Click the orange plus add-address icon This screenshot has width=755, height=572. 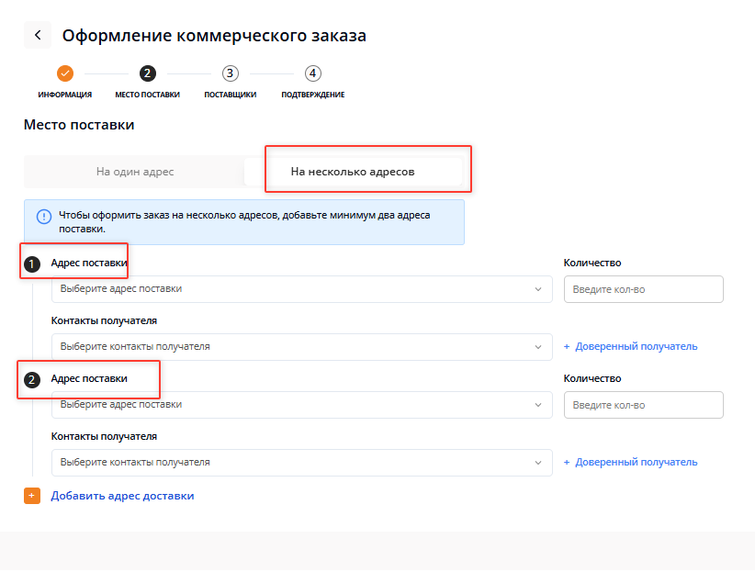click(x=32, y=496)
